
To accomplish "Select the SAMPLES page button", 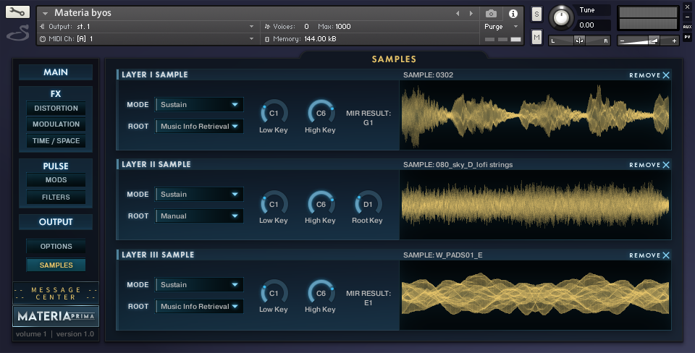I will pyautogui.click(x=56, y=265).
